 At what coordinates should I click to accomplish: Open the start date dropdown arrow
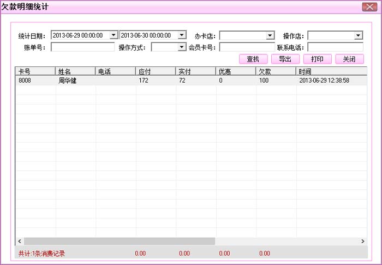point(114,35)
